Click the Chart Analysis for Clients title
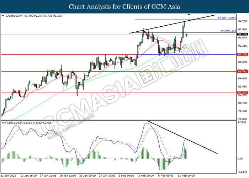Image resolution: width=249 pixels, height=178 pixels. point(124,7)
